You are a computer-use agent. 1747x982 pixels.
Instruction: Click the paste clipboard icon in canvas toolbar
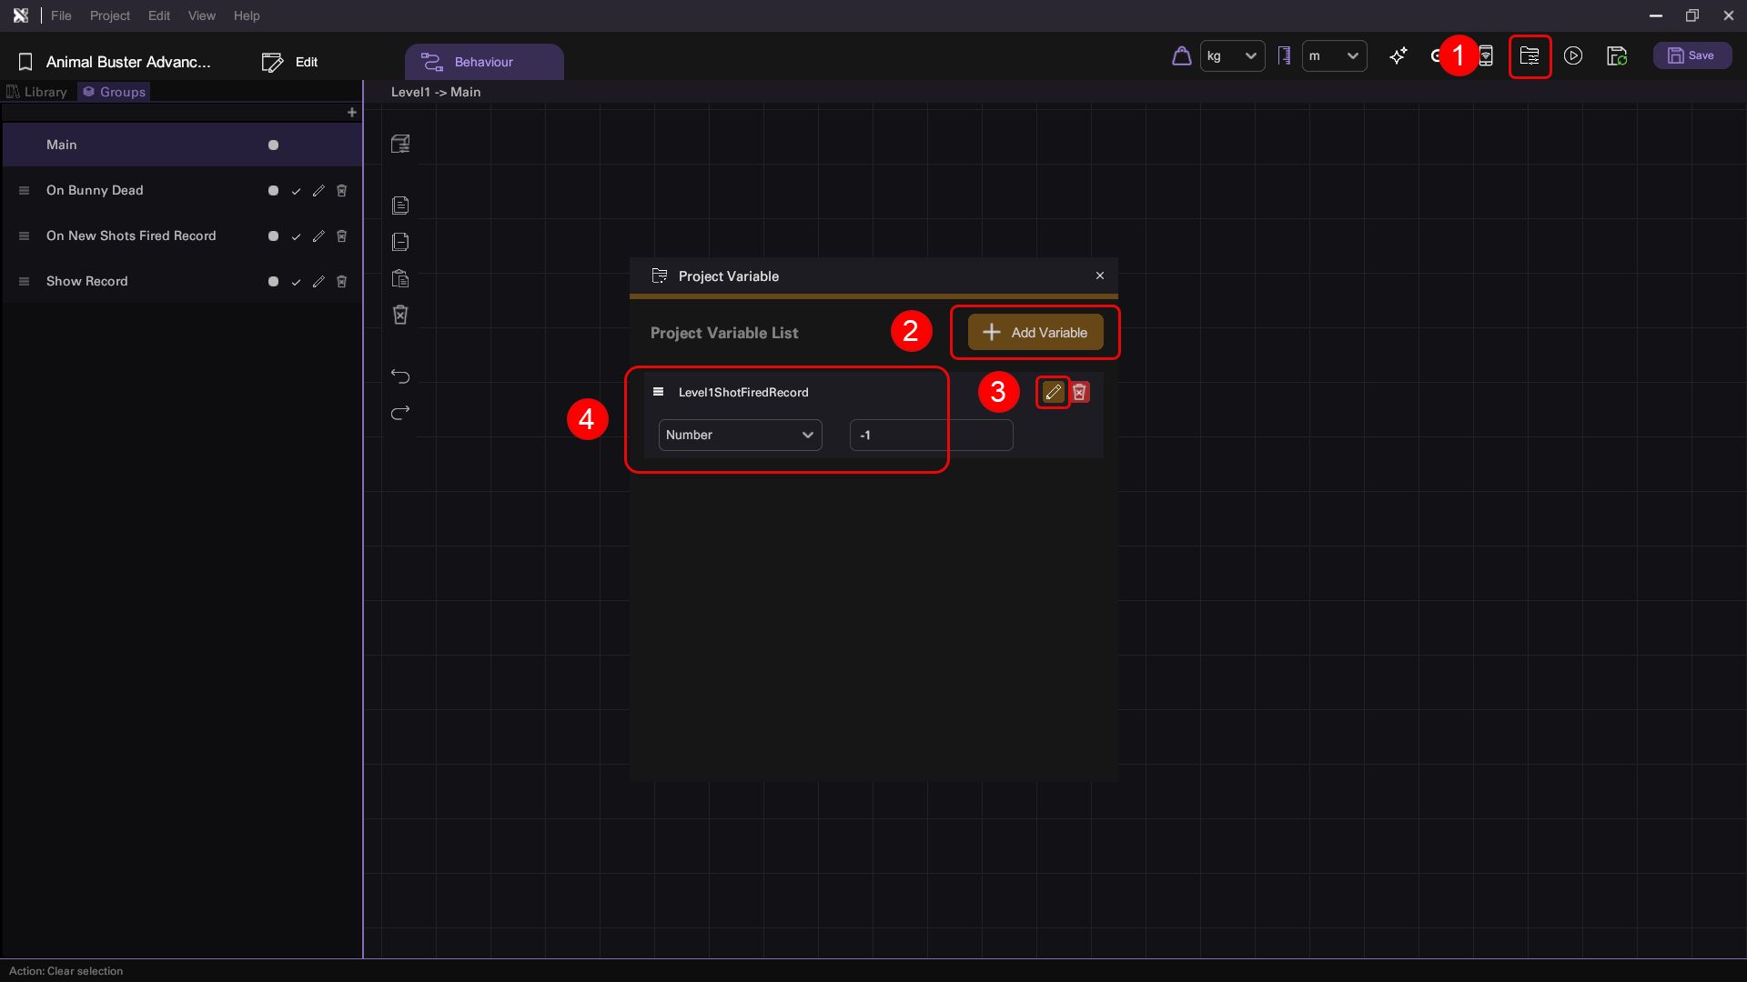(x=400, y=278)
